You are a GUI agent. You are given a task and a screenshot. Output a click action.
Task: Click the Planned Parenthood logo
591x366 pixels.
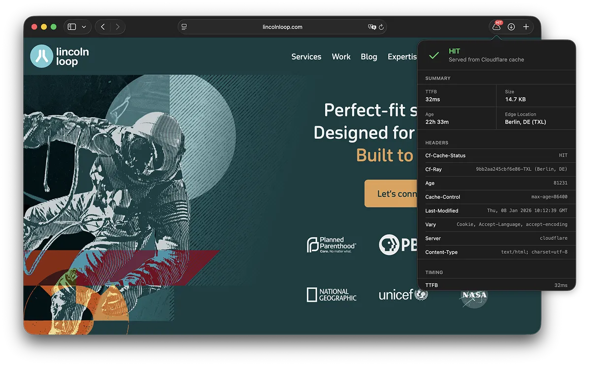(x=331, y=245)
